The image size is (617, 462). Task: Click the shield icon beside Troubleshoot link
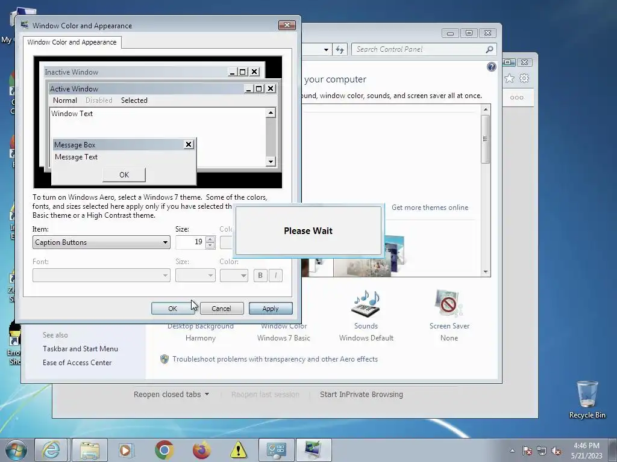[x=164, y=359]
